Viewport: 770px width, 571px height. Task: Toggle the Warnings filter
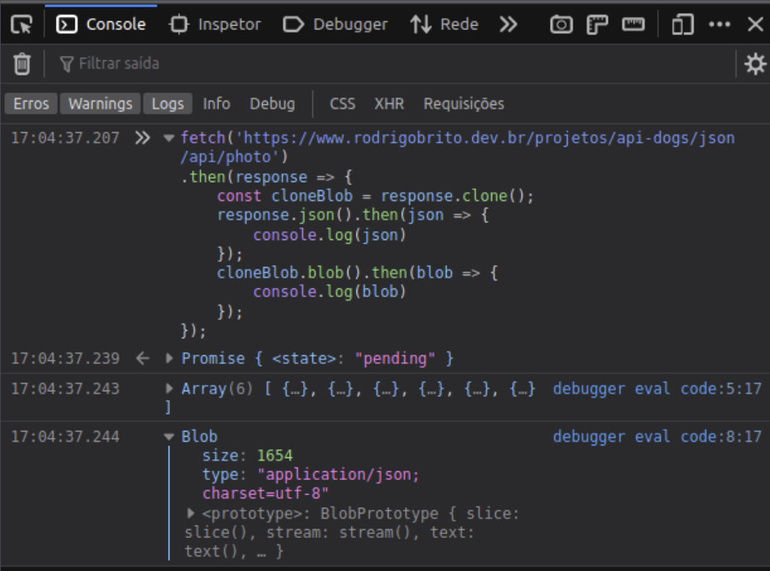(x=100, y=104)
